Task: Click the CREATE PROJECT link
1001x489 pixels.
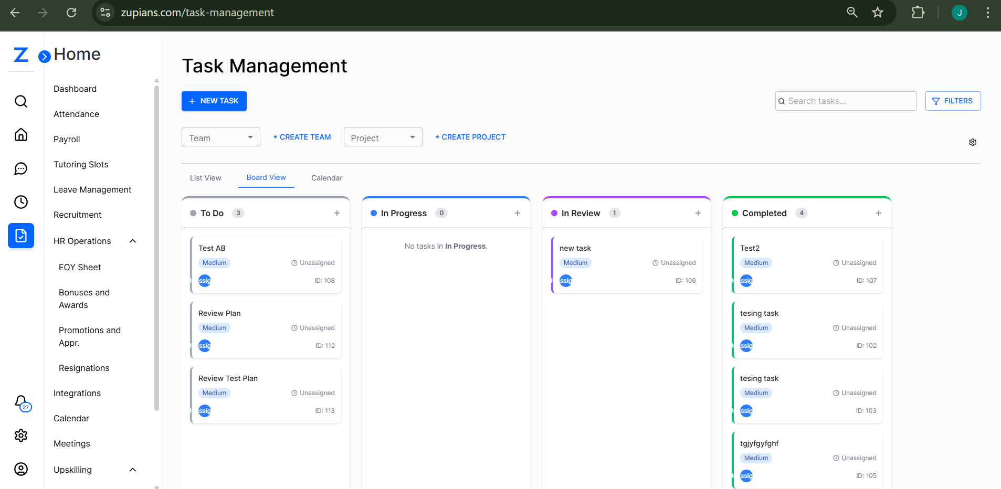Action: pyautogui.click(x=470, y=136)
